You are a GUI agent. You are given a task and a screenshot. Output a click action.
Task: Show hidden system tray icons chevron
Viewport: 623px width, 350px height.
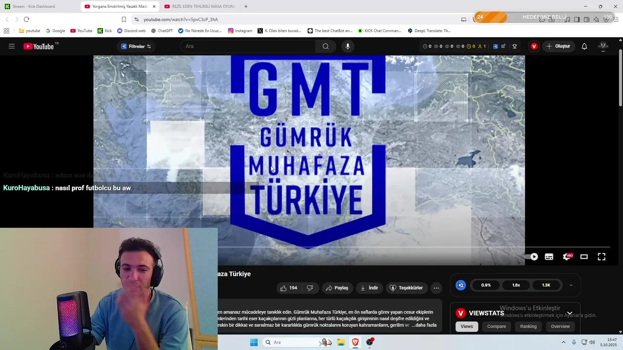click(564, 342)
